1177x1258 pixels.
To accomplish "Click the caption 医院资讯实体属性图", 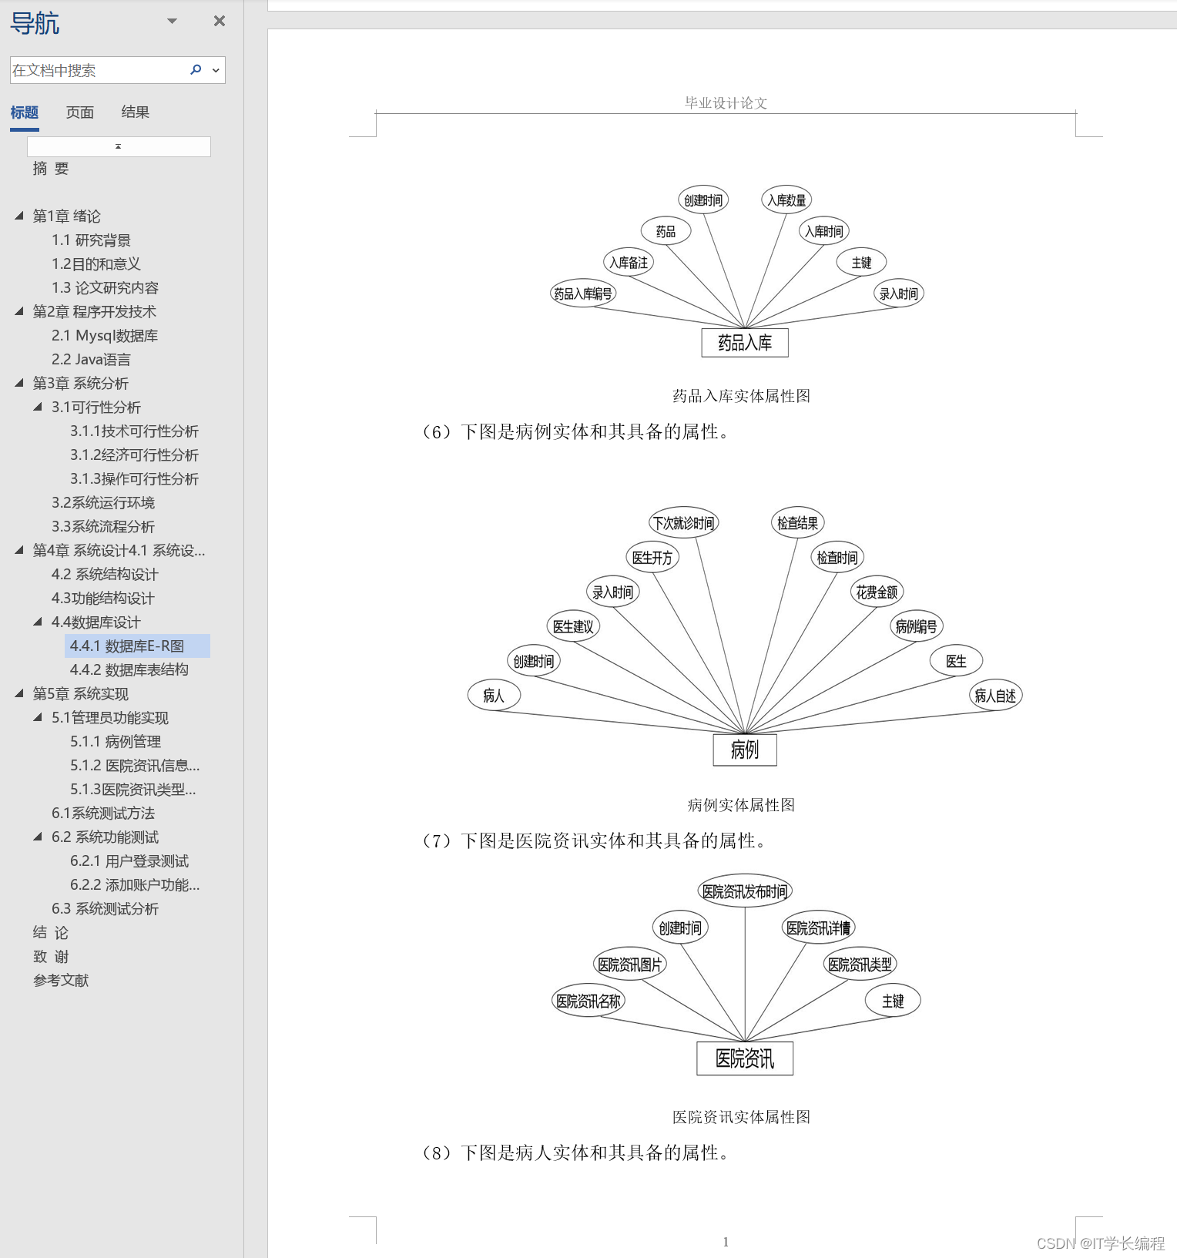I will [x=741, y=1117].
